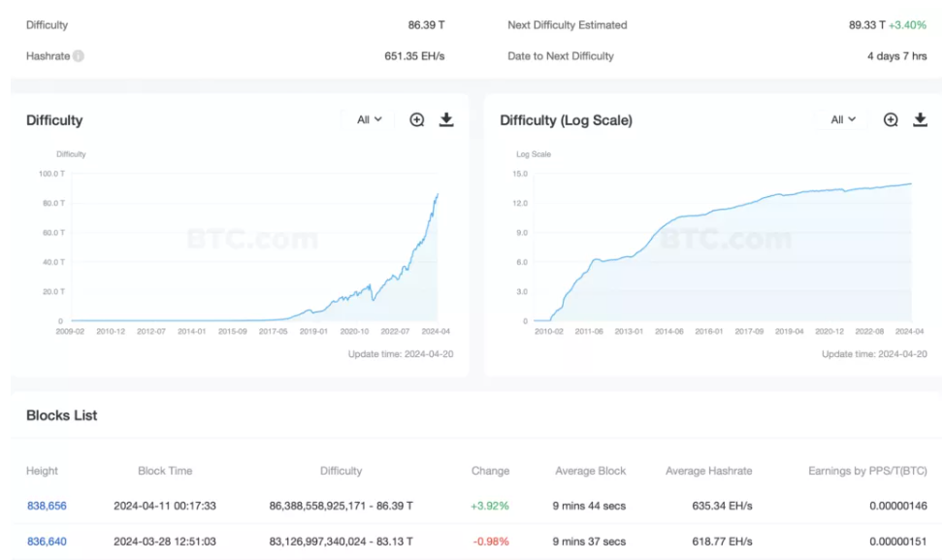Open block height 836,640
Image resolution: width=944 pixels, height=560 pixels.
tap(47, 542)
